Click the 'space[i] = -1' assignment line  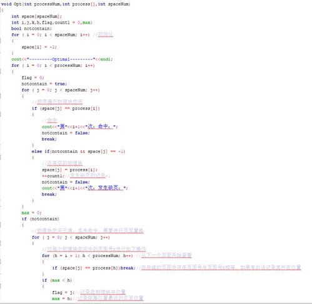click(x=39, y=47)
